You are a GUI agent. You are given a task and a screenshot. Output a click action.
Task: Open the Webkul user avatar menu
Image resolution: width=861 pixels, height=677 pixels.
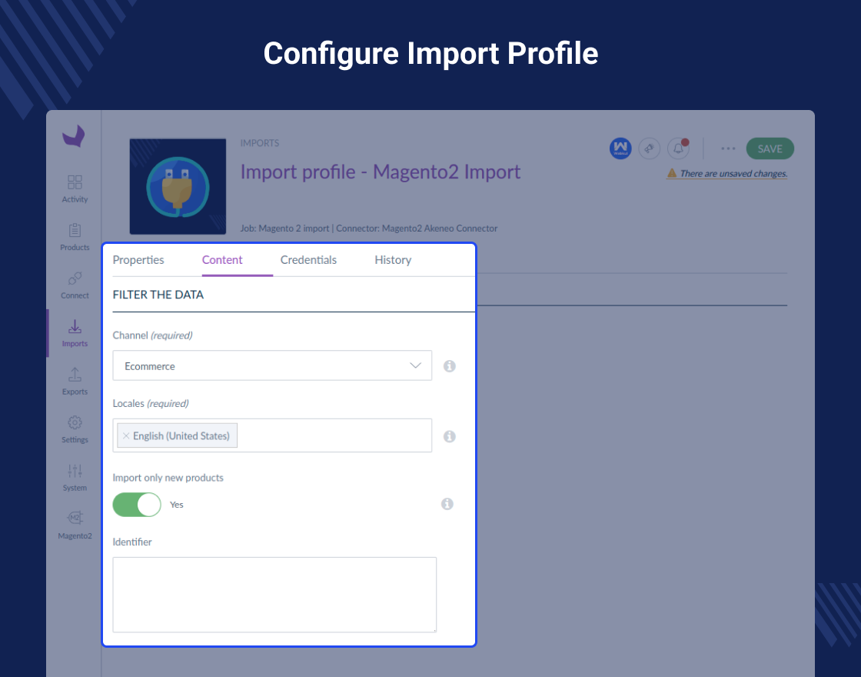point(620,148)
